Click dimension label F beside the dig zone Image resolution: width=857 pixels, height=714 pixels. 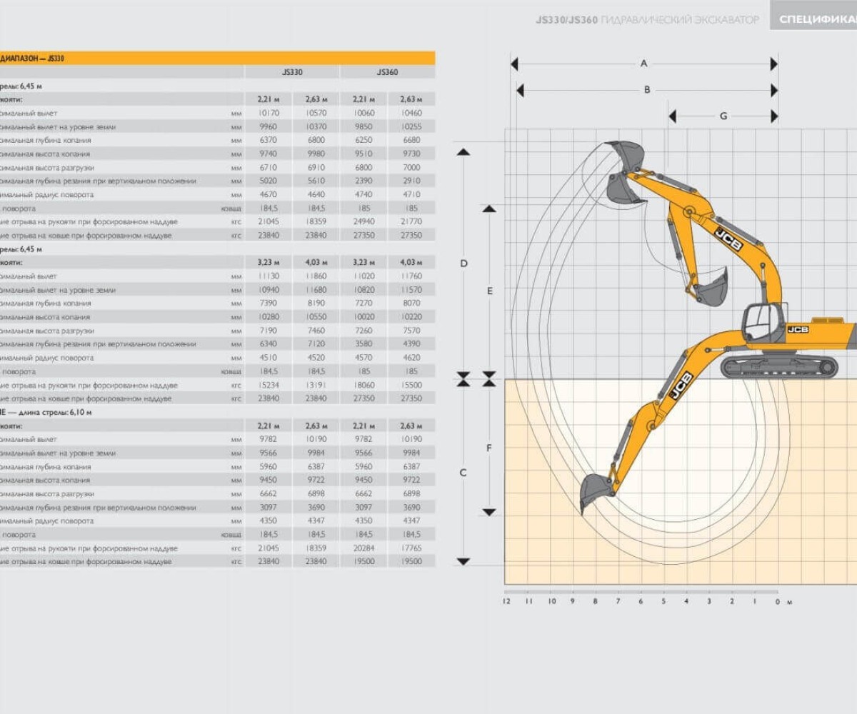pyautogui.click(x=489, y=448)
